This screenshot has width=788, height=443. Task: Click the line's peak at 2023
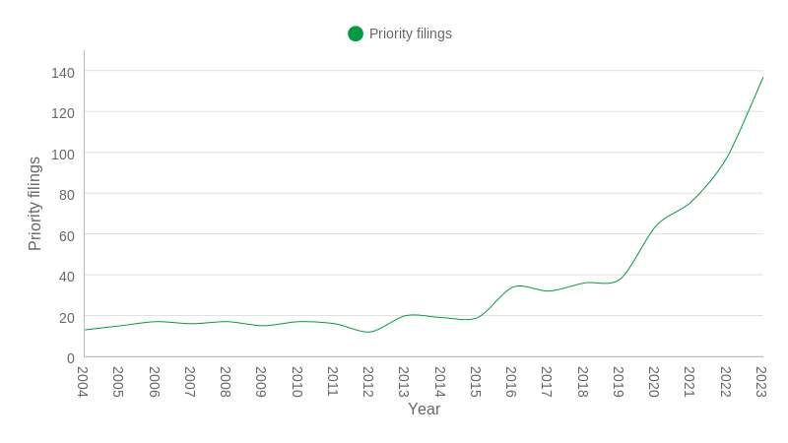pos(762,78)
